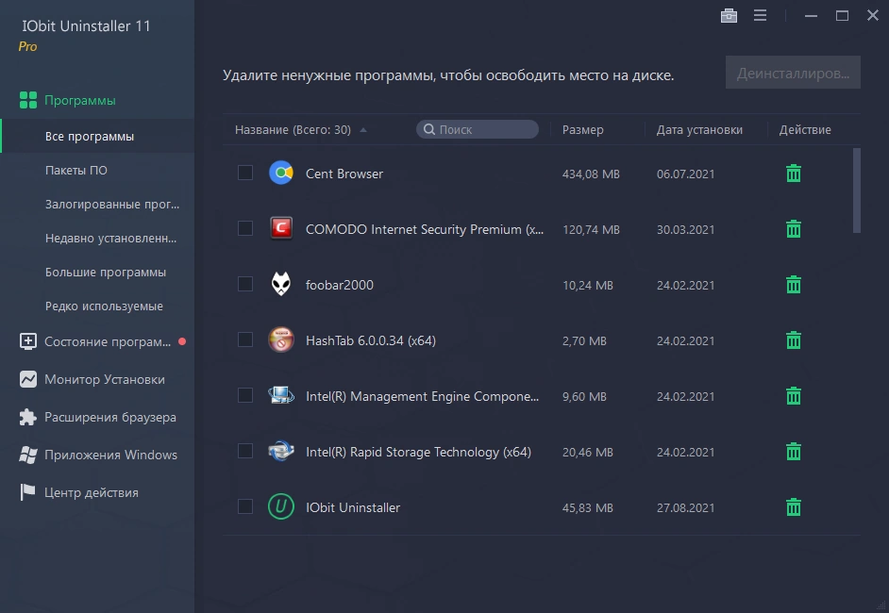
Task: Click the trash icon for HashTab 6.0.0.34
Action: coord(793,340)
